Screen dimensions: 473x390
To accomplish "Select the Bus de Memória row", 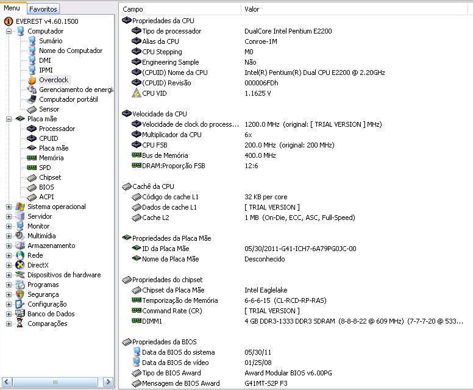I will [x=296, y=155].
